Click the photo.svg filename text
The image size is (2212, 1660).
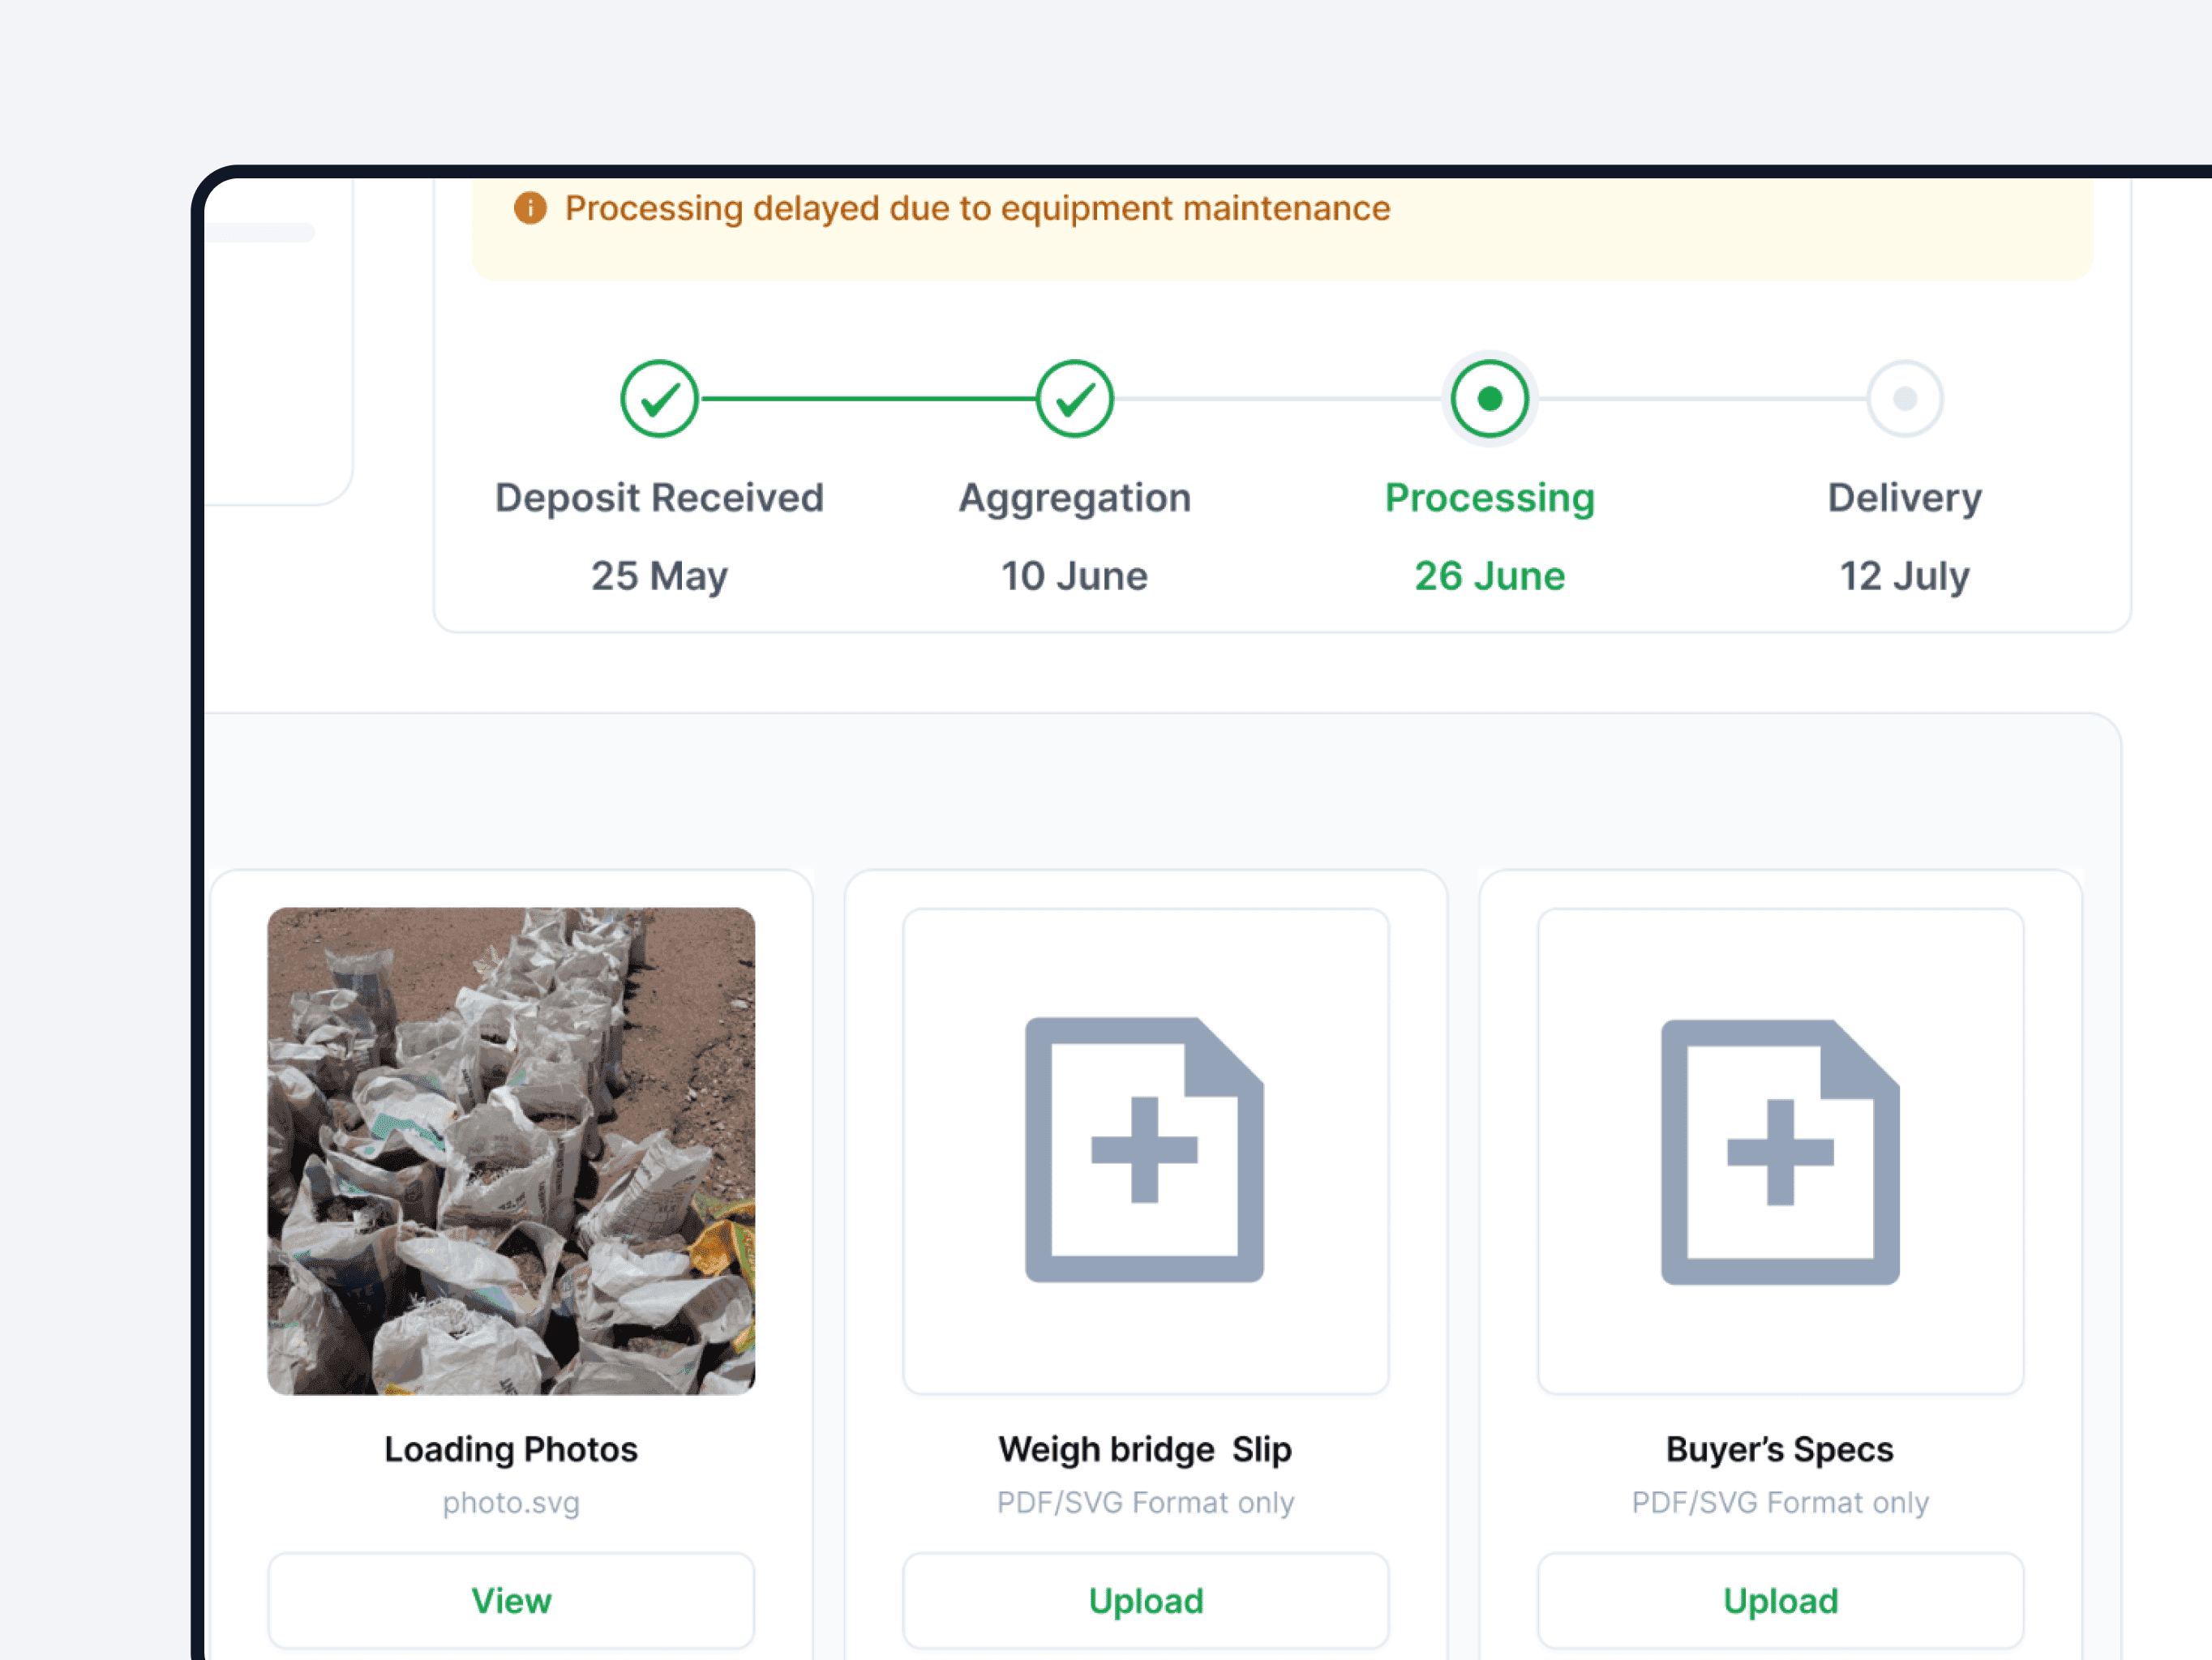[x=511, y=1502]
